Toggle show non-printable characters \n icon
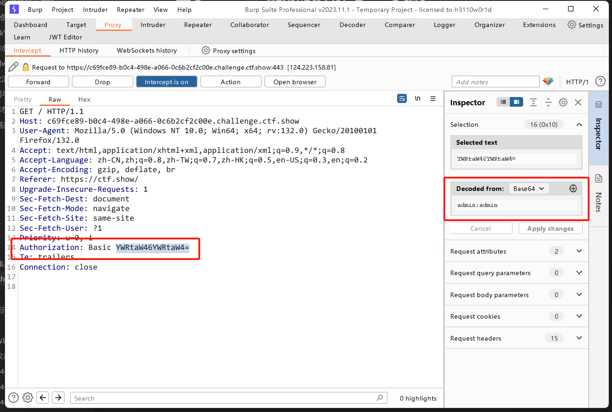The height and width of the screenshot is (412, 612). point(417,98)
